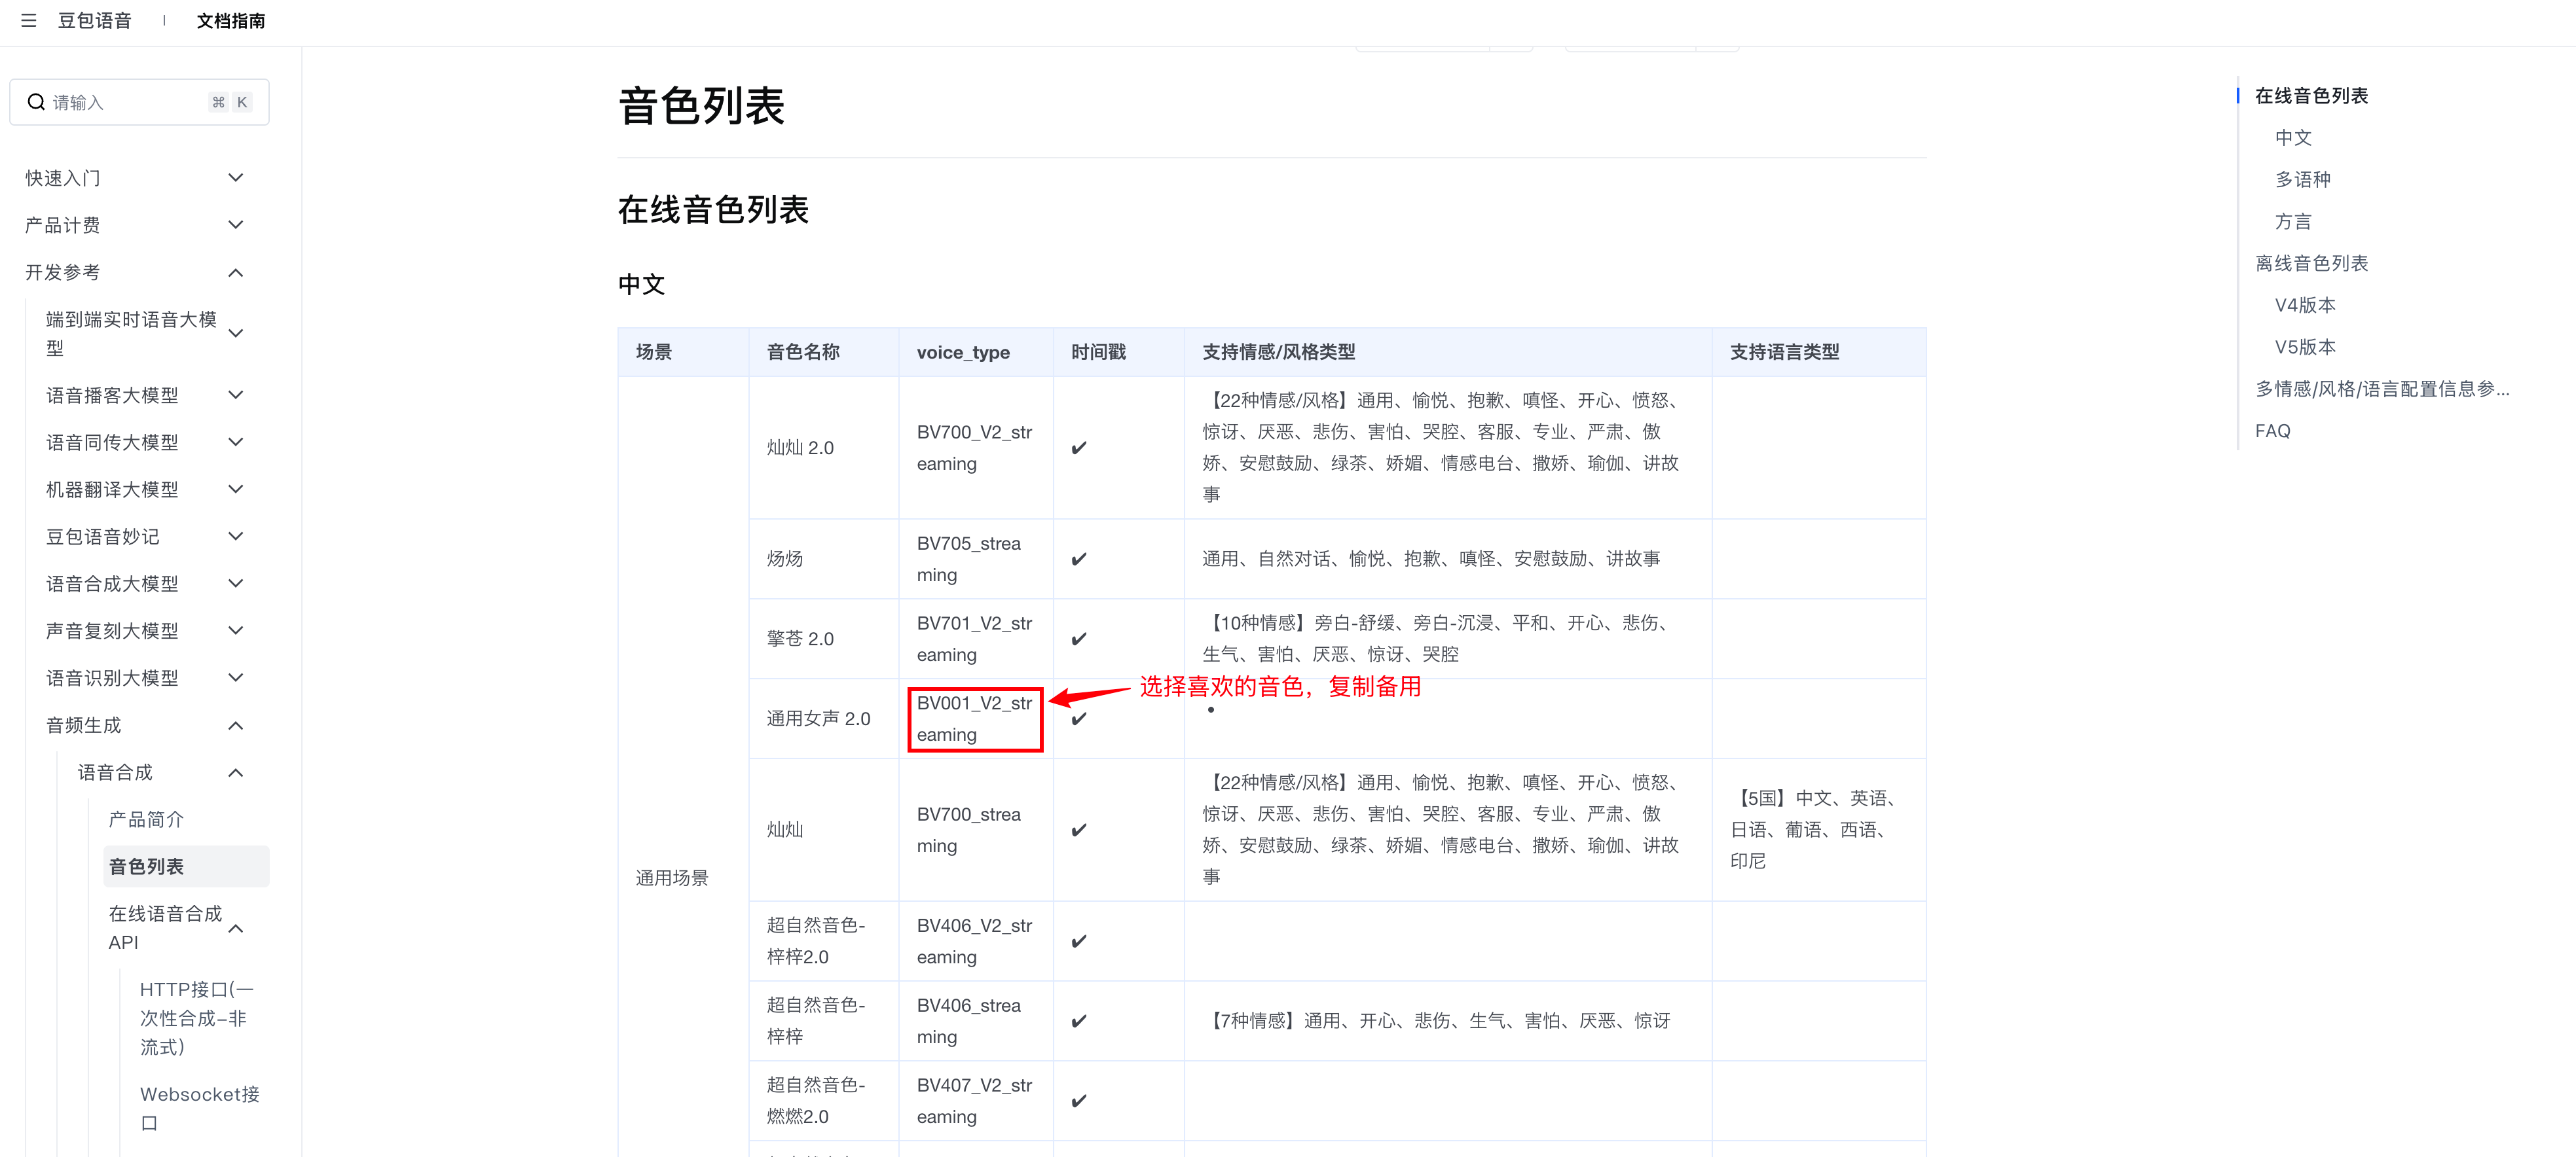This screenshot has width=2576, height=1157.
Task: Click the hamburger menu icon
Action: pyautogui.click(x=29, y=20)
